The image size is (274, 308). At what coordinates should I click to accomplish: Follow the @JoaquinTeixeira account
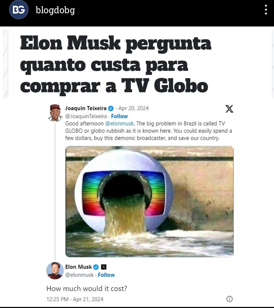pyautogui.click(x=119, y=116)
